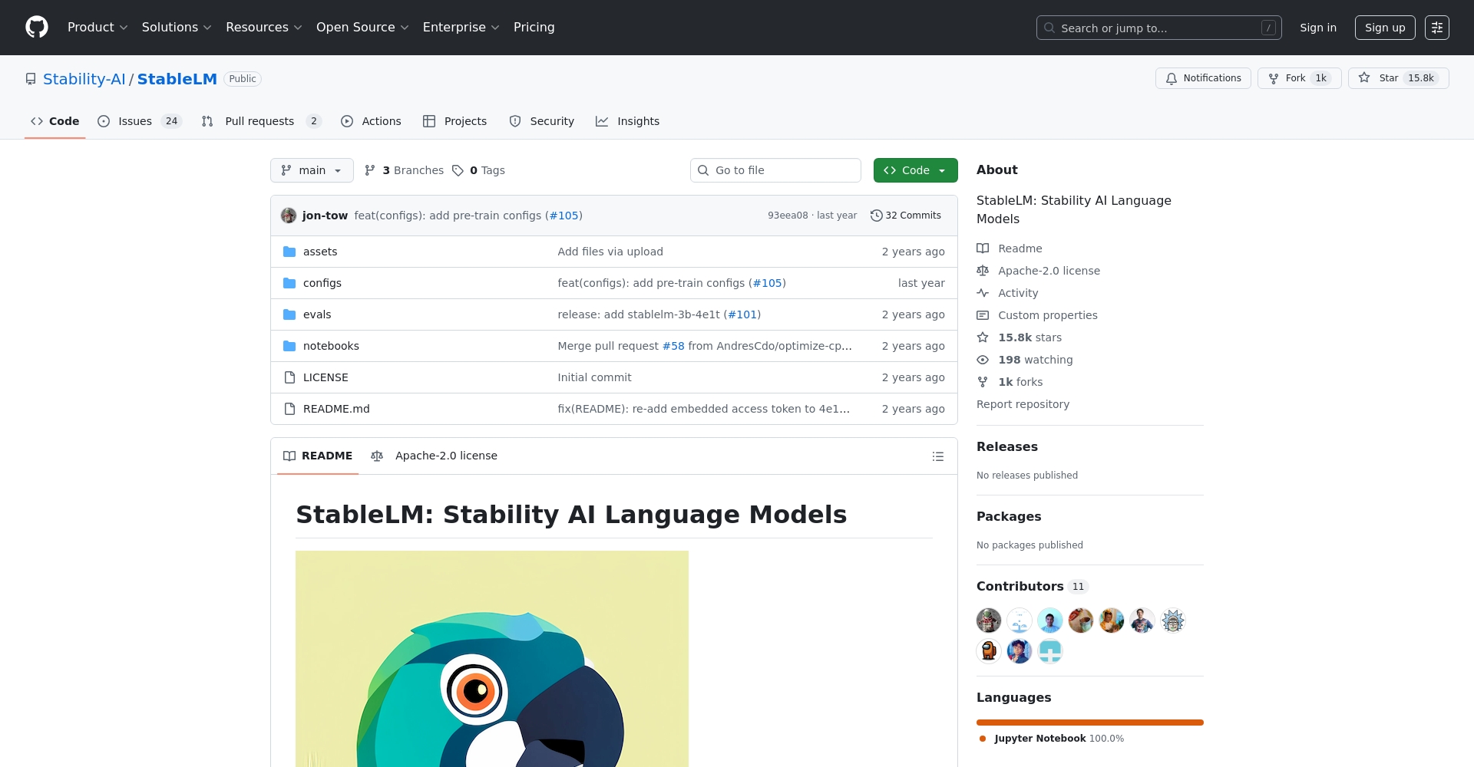
Task: Expand the Solutions menu
Action: click(177, 28)
